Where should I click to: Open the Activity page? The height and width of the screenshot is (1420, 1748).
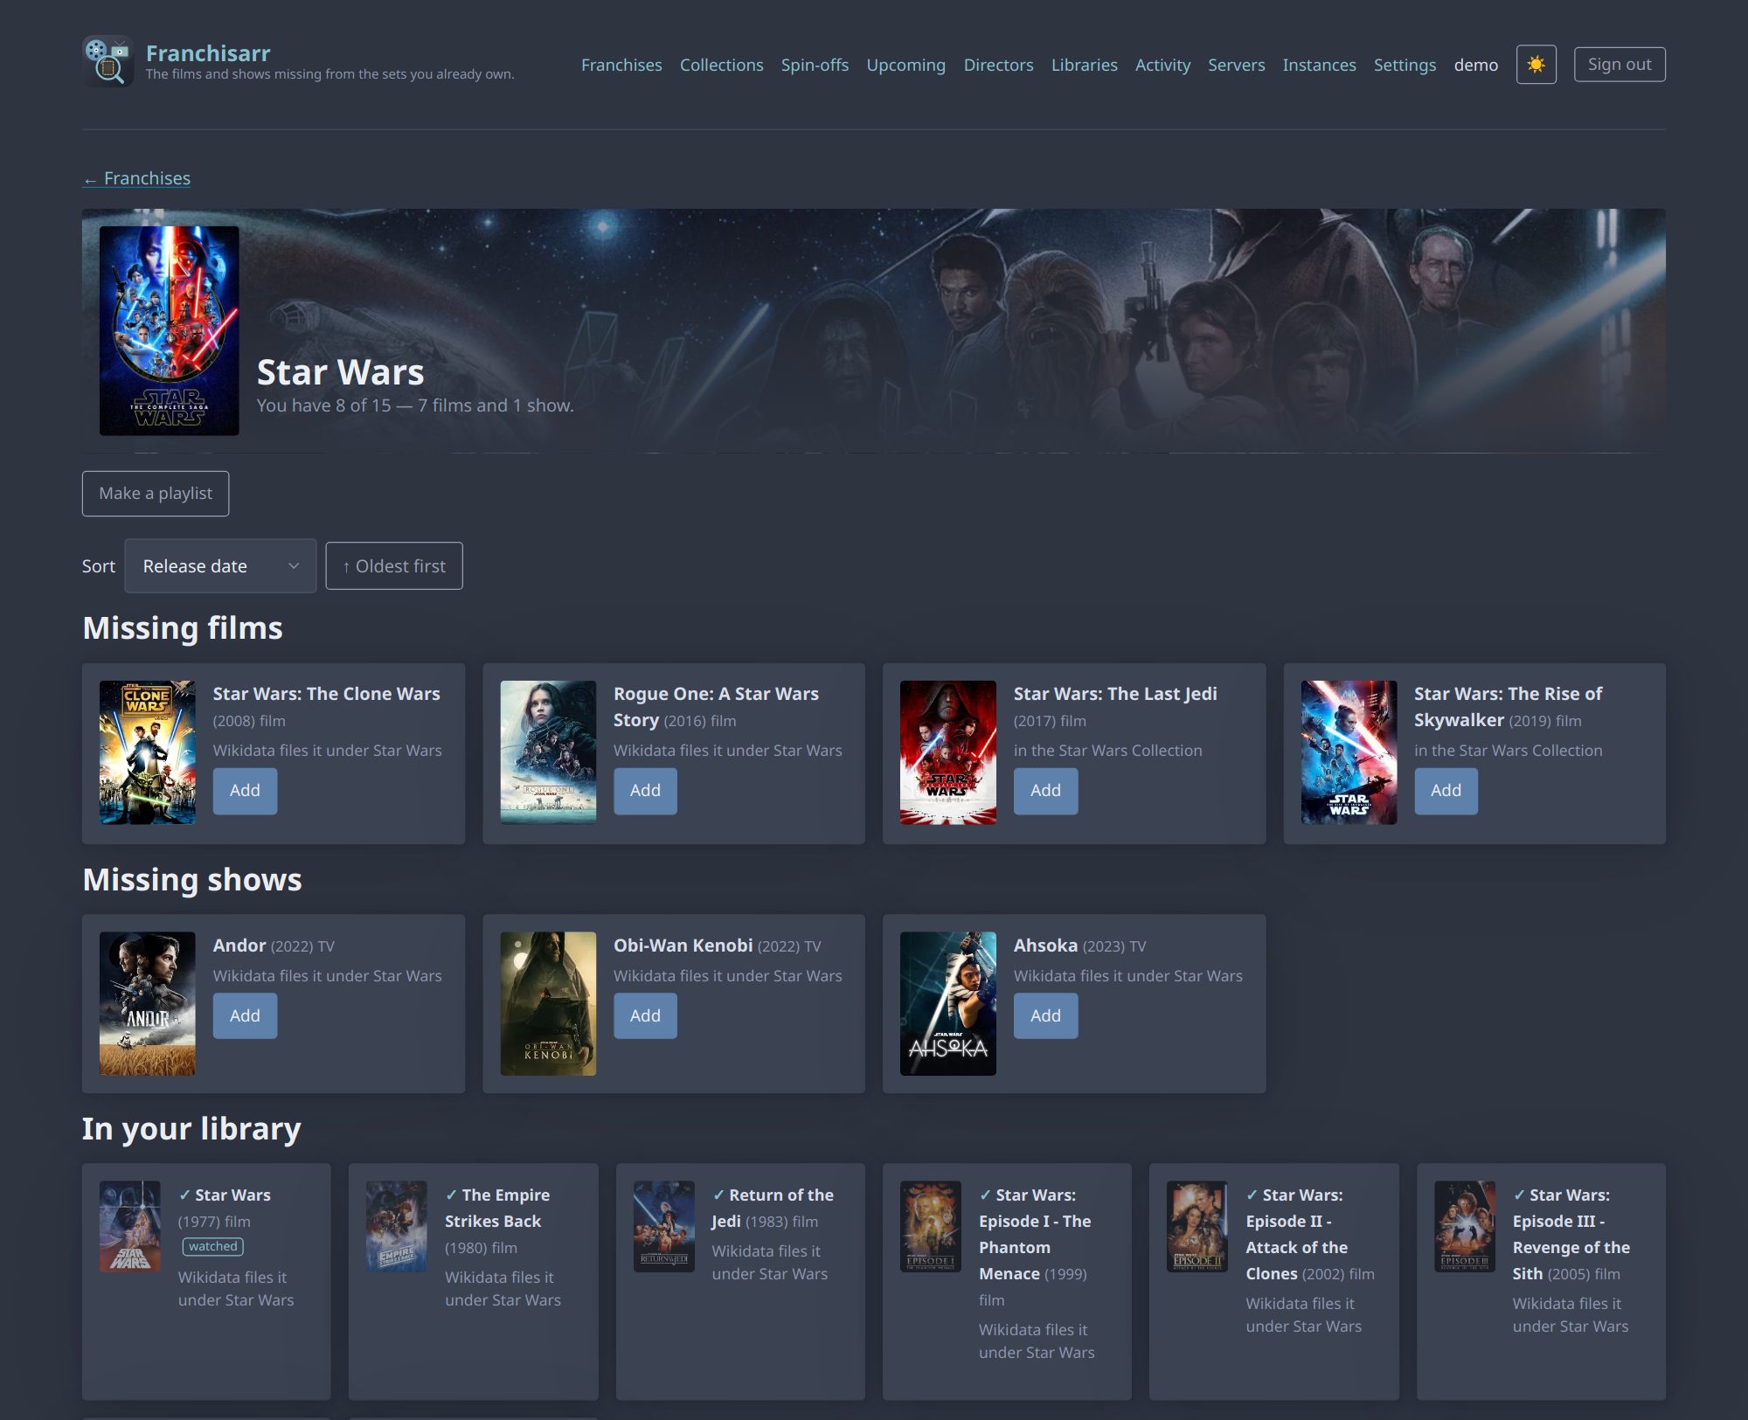(x=1162, y=65)
